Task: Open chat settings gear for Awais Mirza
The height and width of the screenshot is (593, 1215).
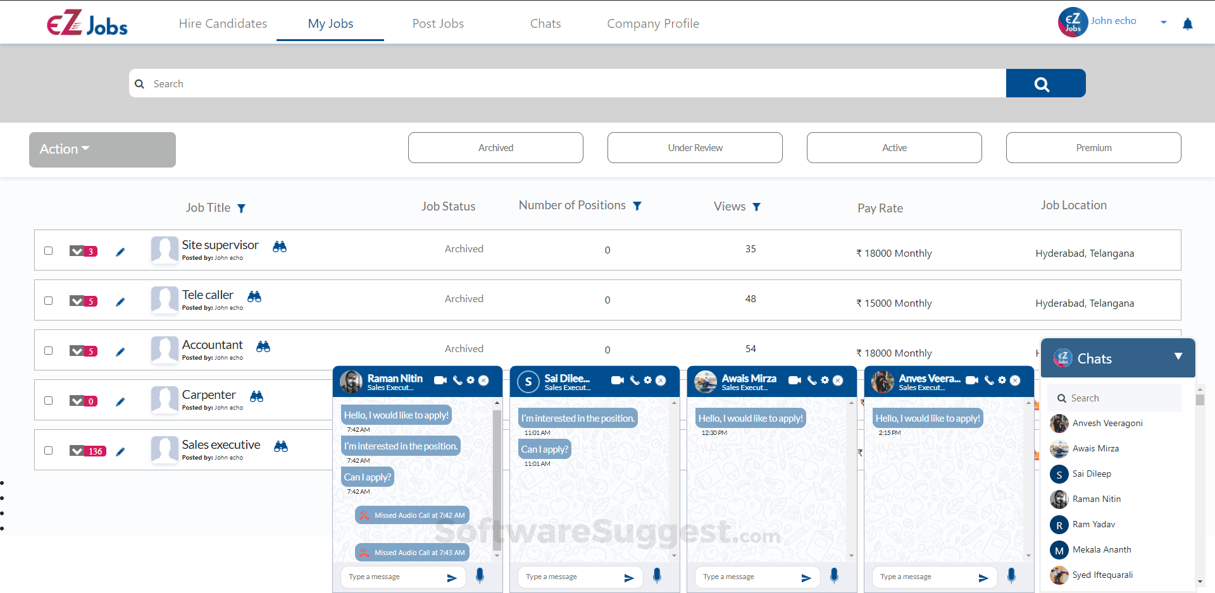Action: coord(824,380)
